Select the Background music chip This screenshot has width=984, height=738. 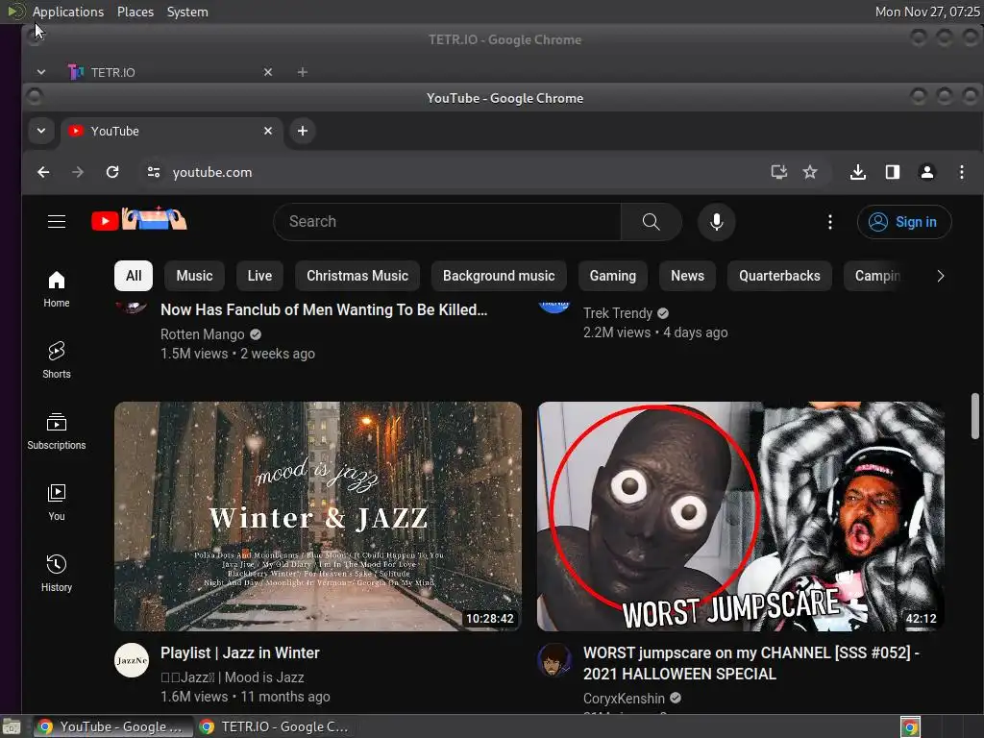(x=499, y=276)
